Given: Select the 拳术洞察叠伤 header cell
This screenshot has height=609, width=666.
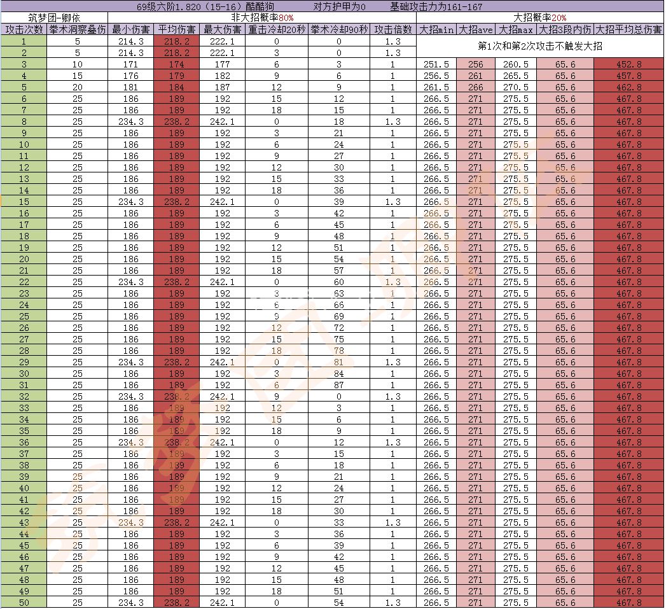Looking at the screenshot, I should pos(77,30).
